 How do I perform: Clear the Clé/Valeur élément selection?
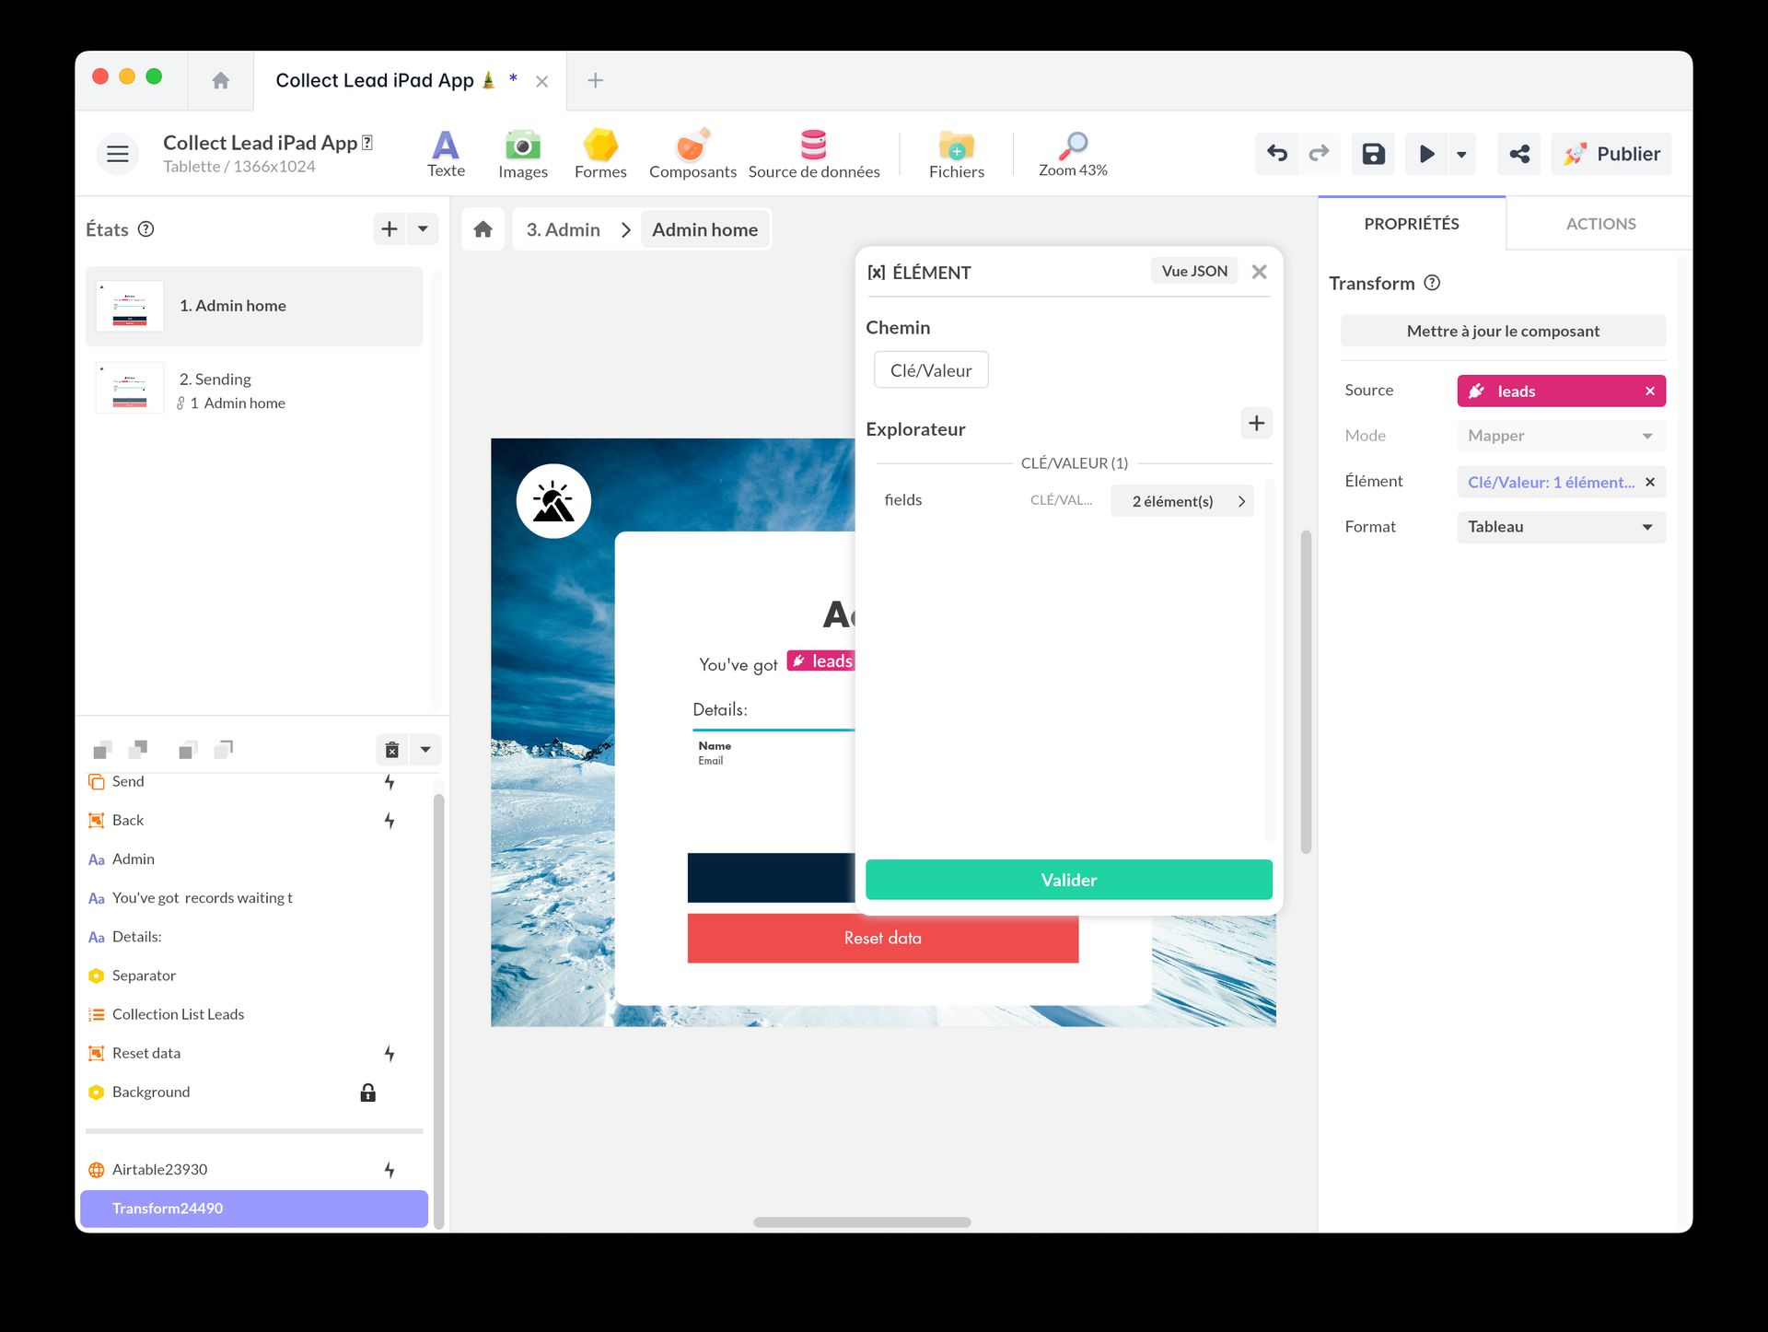tap(1651, 482)
